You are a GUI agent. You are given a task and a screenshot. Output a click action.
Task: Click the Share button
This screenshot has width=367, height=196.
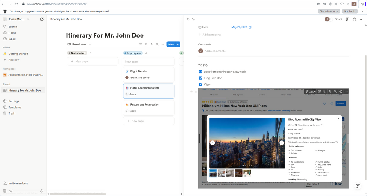click(339, 19)
